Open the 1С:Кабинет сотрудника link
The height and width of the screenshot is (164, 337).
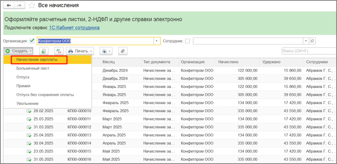click(74, 28)
